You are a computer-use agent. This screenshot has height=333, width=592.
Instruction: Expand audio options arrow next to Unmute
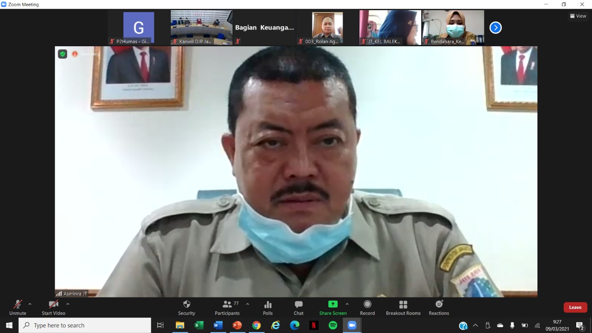[30, 304]
